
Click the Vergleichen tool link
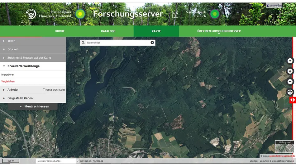pyautogui.click(x=8, y=81)
